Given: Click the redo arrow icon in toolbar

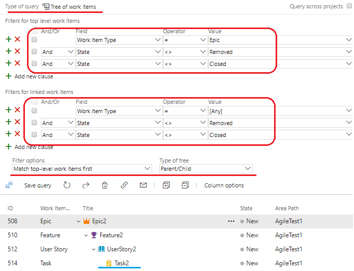Looking at the screenshot, I should [x=86, y=185].
